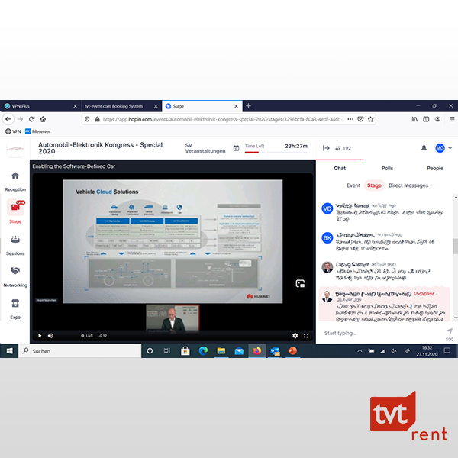Open the Fileserver bookmark
Screen dimensions: 458x458
(x=37, y=131)
